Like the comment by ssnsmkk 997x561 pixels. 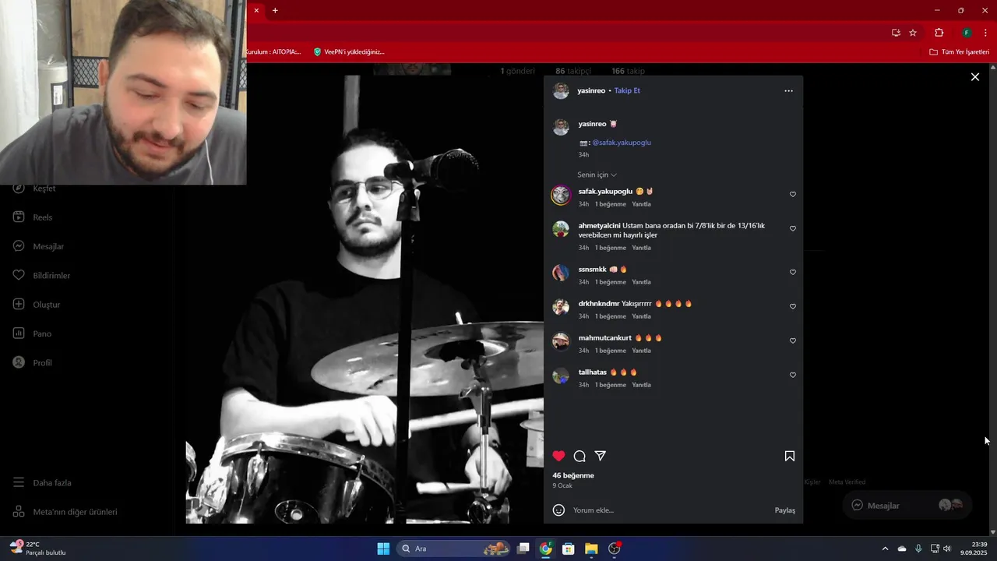(x=793, y=272)
